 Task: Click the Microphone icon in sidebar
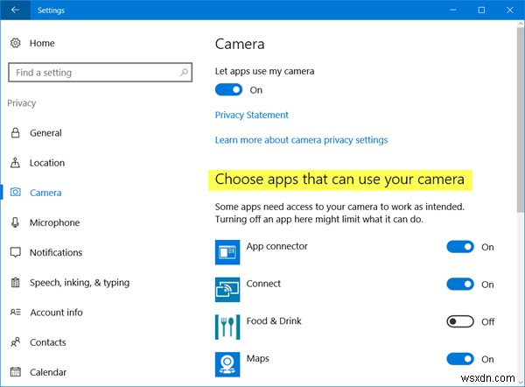(x=16, y=222)
